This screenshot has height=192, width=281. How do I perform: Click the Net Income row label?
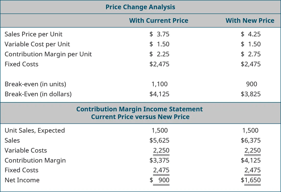[22, 180]
